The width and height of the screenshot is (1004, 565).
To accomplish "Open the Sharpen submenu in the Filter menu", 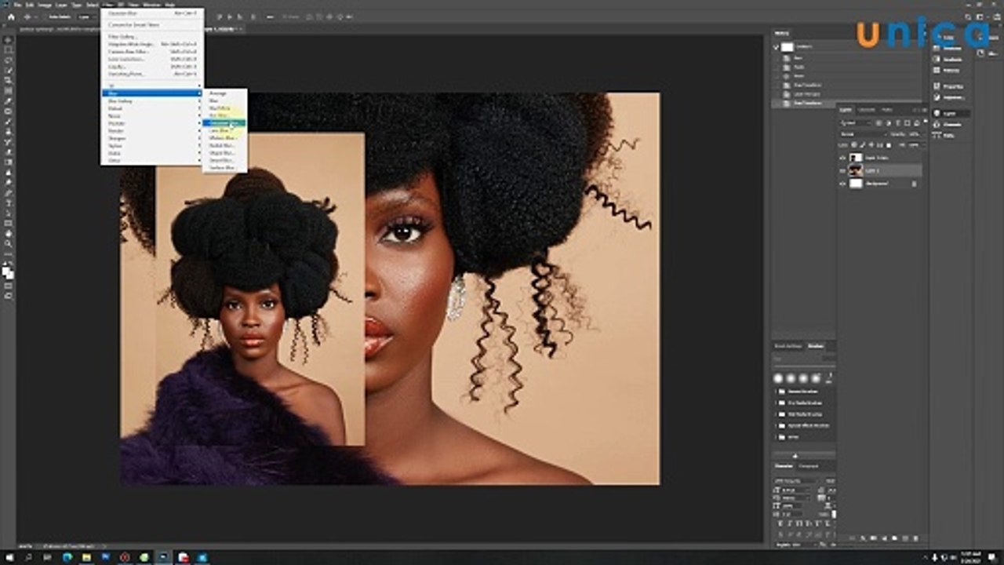I will (x=151, y=138).
